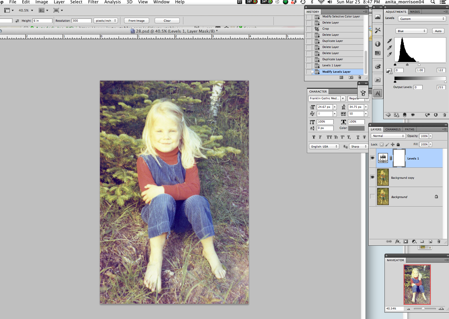Sample black point with the top eyedropper
This screenshot has height=319, width=449.
tap(389, 41)
